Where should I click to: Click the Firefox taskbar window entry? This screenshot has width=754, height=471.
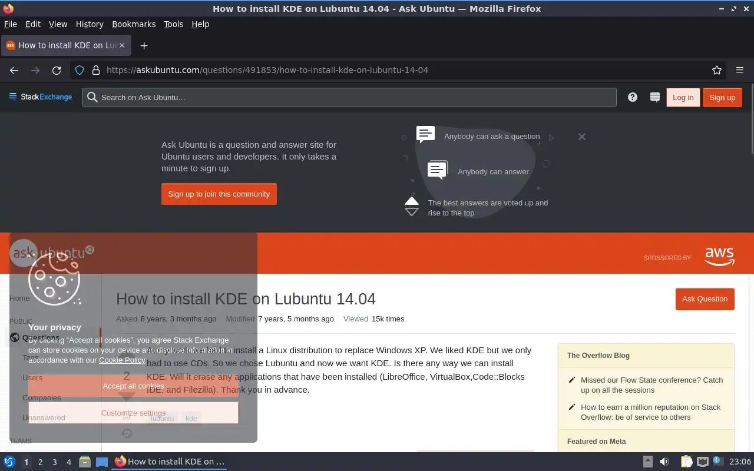170,462
